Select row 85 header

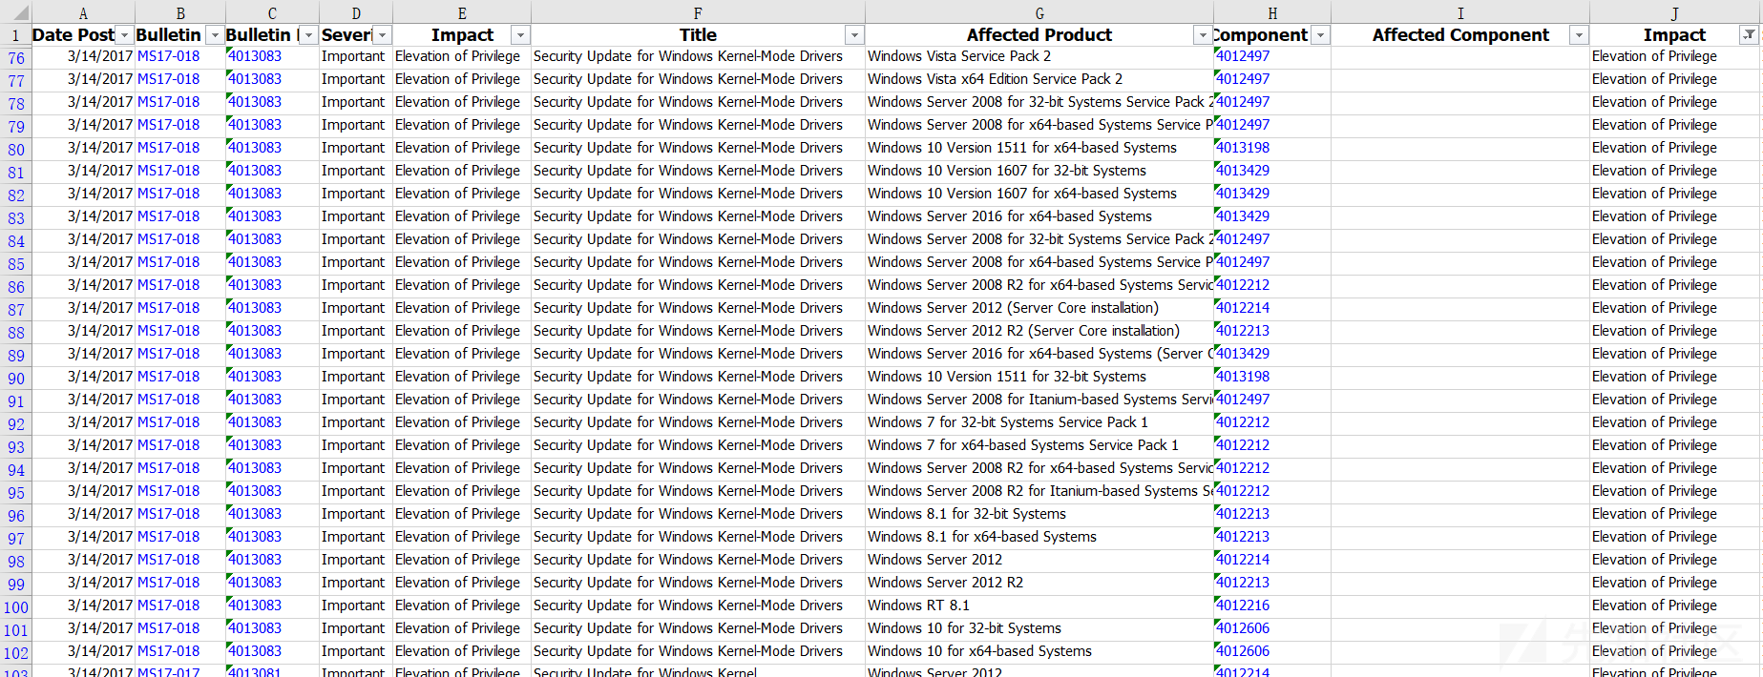click(x=16, y=264)
